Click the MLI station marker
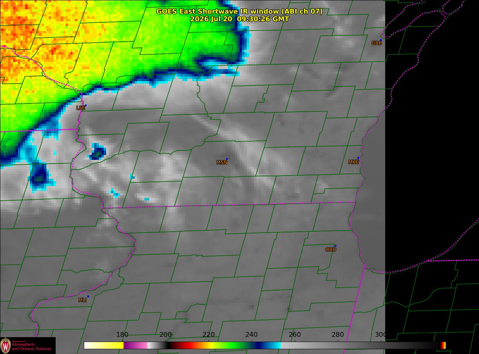479x354 pixels. [x=88, y=296]
